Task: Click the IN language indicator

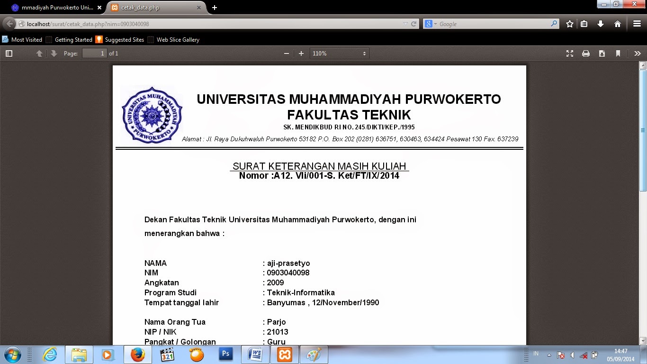Action: click(x=536, y=354)
